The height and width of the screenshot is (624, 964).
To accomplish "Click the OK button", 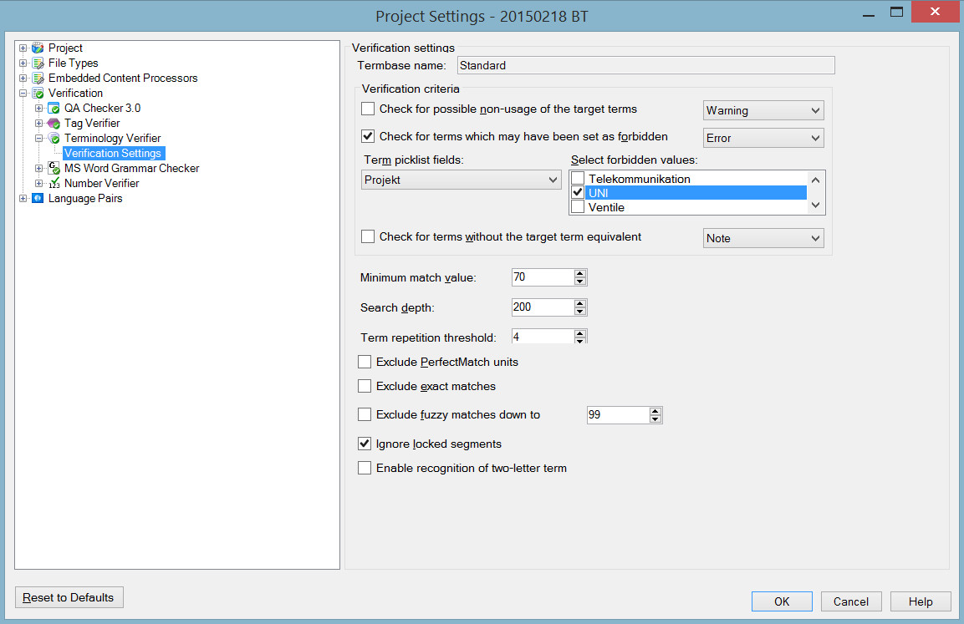I will (x=782, y=601).
